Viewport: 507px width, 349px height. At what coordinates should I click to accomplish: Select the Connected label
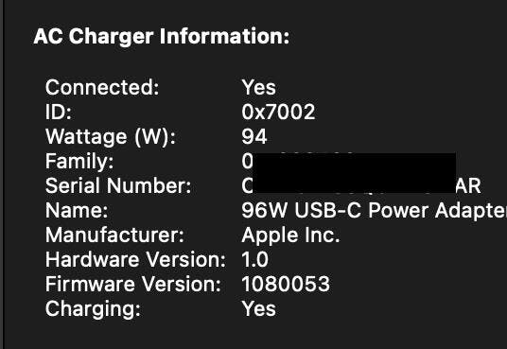(102, 87)
